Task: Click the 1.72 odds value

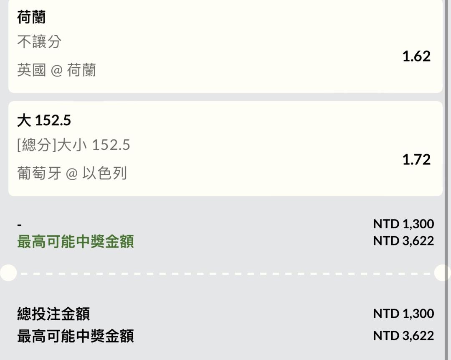Action: click(416, 159)
